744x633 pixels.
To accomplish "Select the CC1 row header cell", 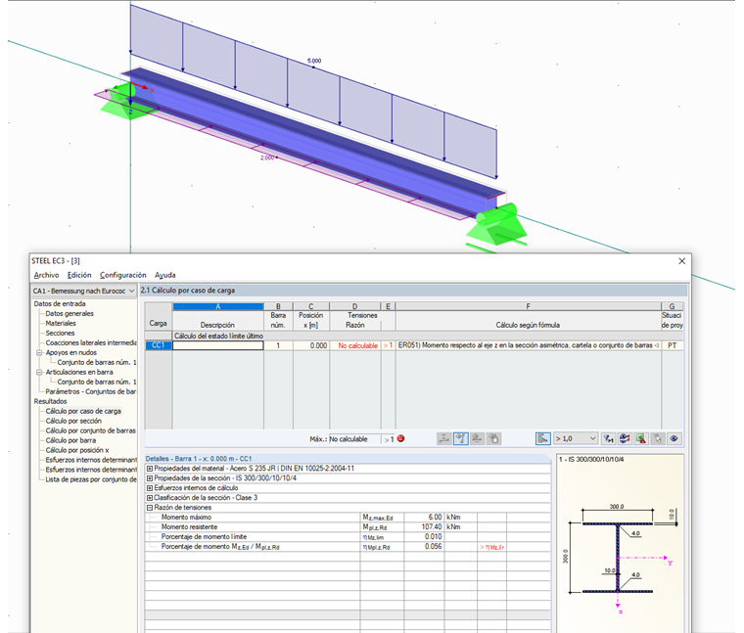I will (x=159, y=345).
